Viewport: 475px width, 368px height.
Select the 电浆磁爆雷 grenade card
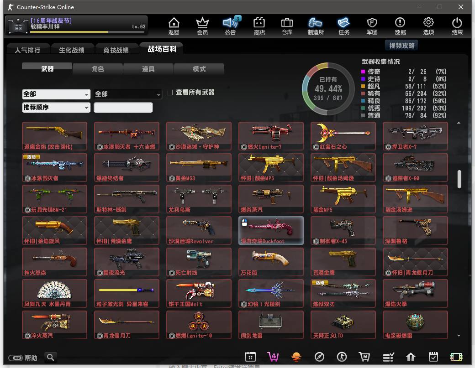(x=415, y=325)
